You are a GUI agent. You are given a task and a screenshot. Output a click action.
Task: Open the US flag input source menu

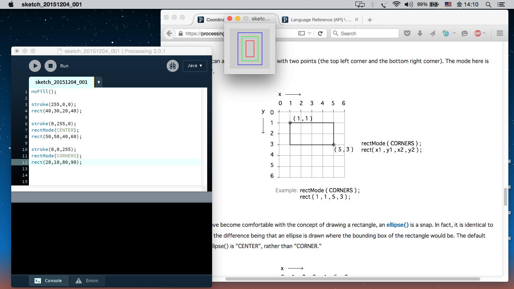coord(448,4)
